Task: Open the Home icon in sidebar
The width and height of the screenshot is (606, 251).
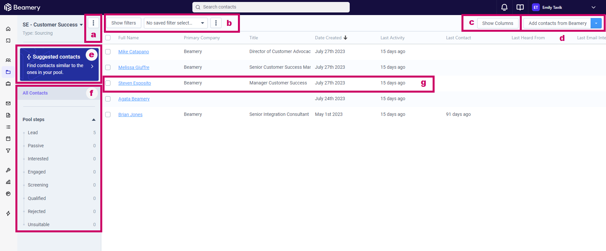Action: click(8, 29)
